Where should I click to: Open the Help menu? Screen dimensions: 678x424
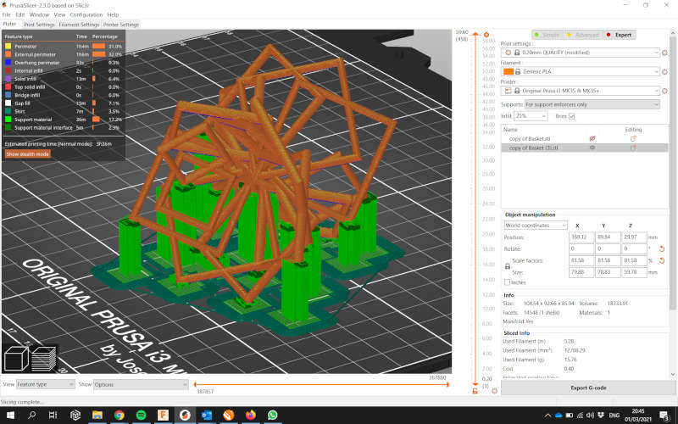pos(113,14)
